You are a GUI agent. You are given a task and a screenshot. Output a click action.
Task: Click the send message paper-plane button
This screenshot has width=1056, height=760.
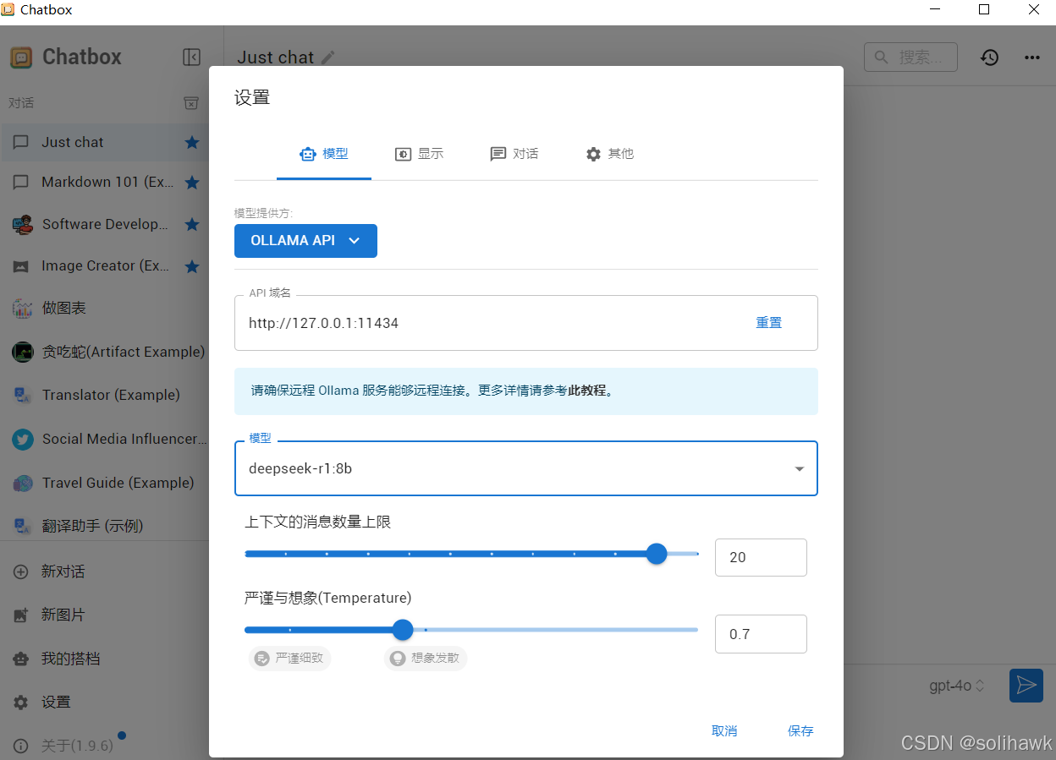[x=1026, y=685]
